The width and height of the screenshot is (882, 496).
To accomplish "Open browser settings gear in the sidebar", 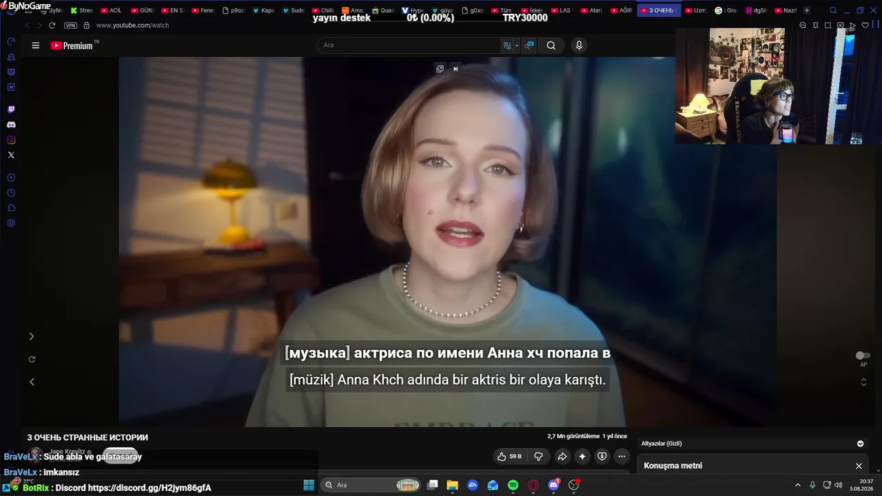I will point(11,223).
